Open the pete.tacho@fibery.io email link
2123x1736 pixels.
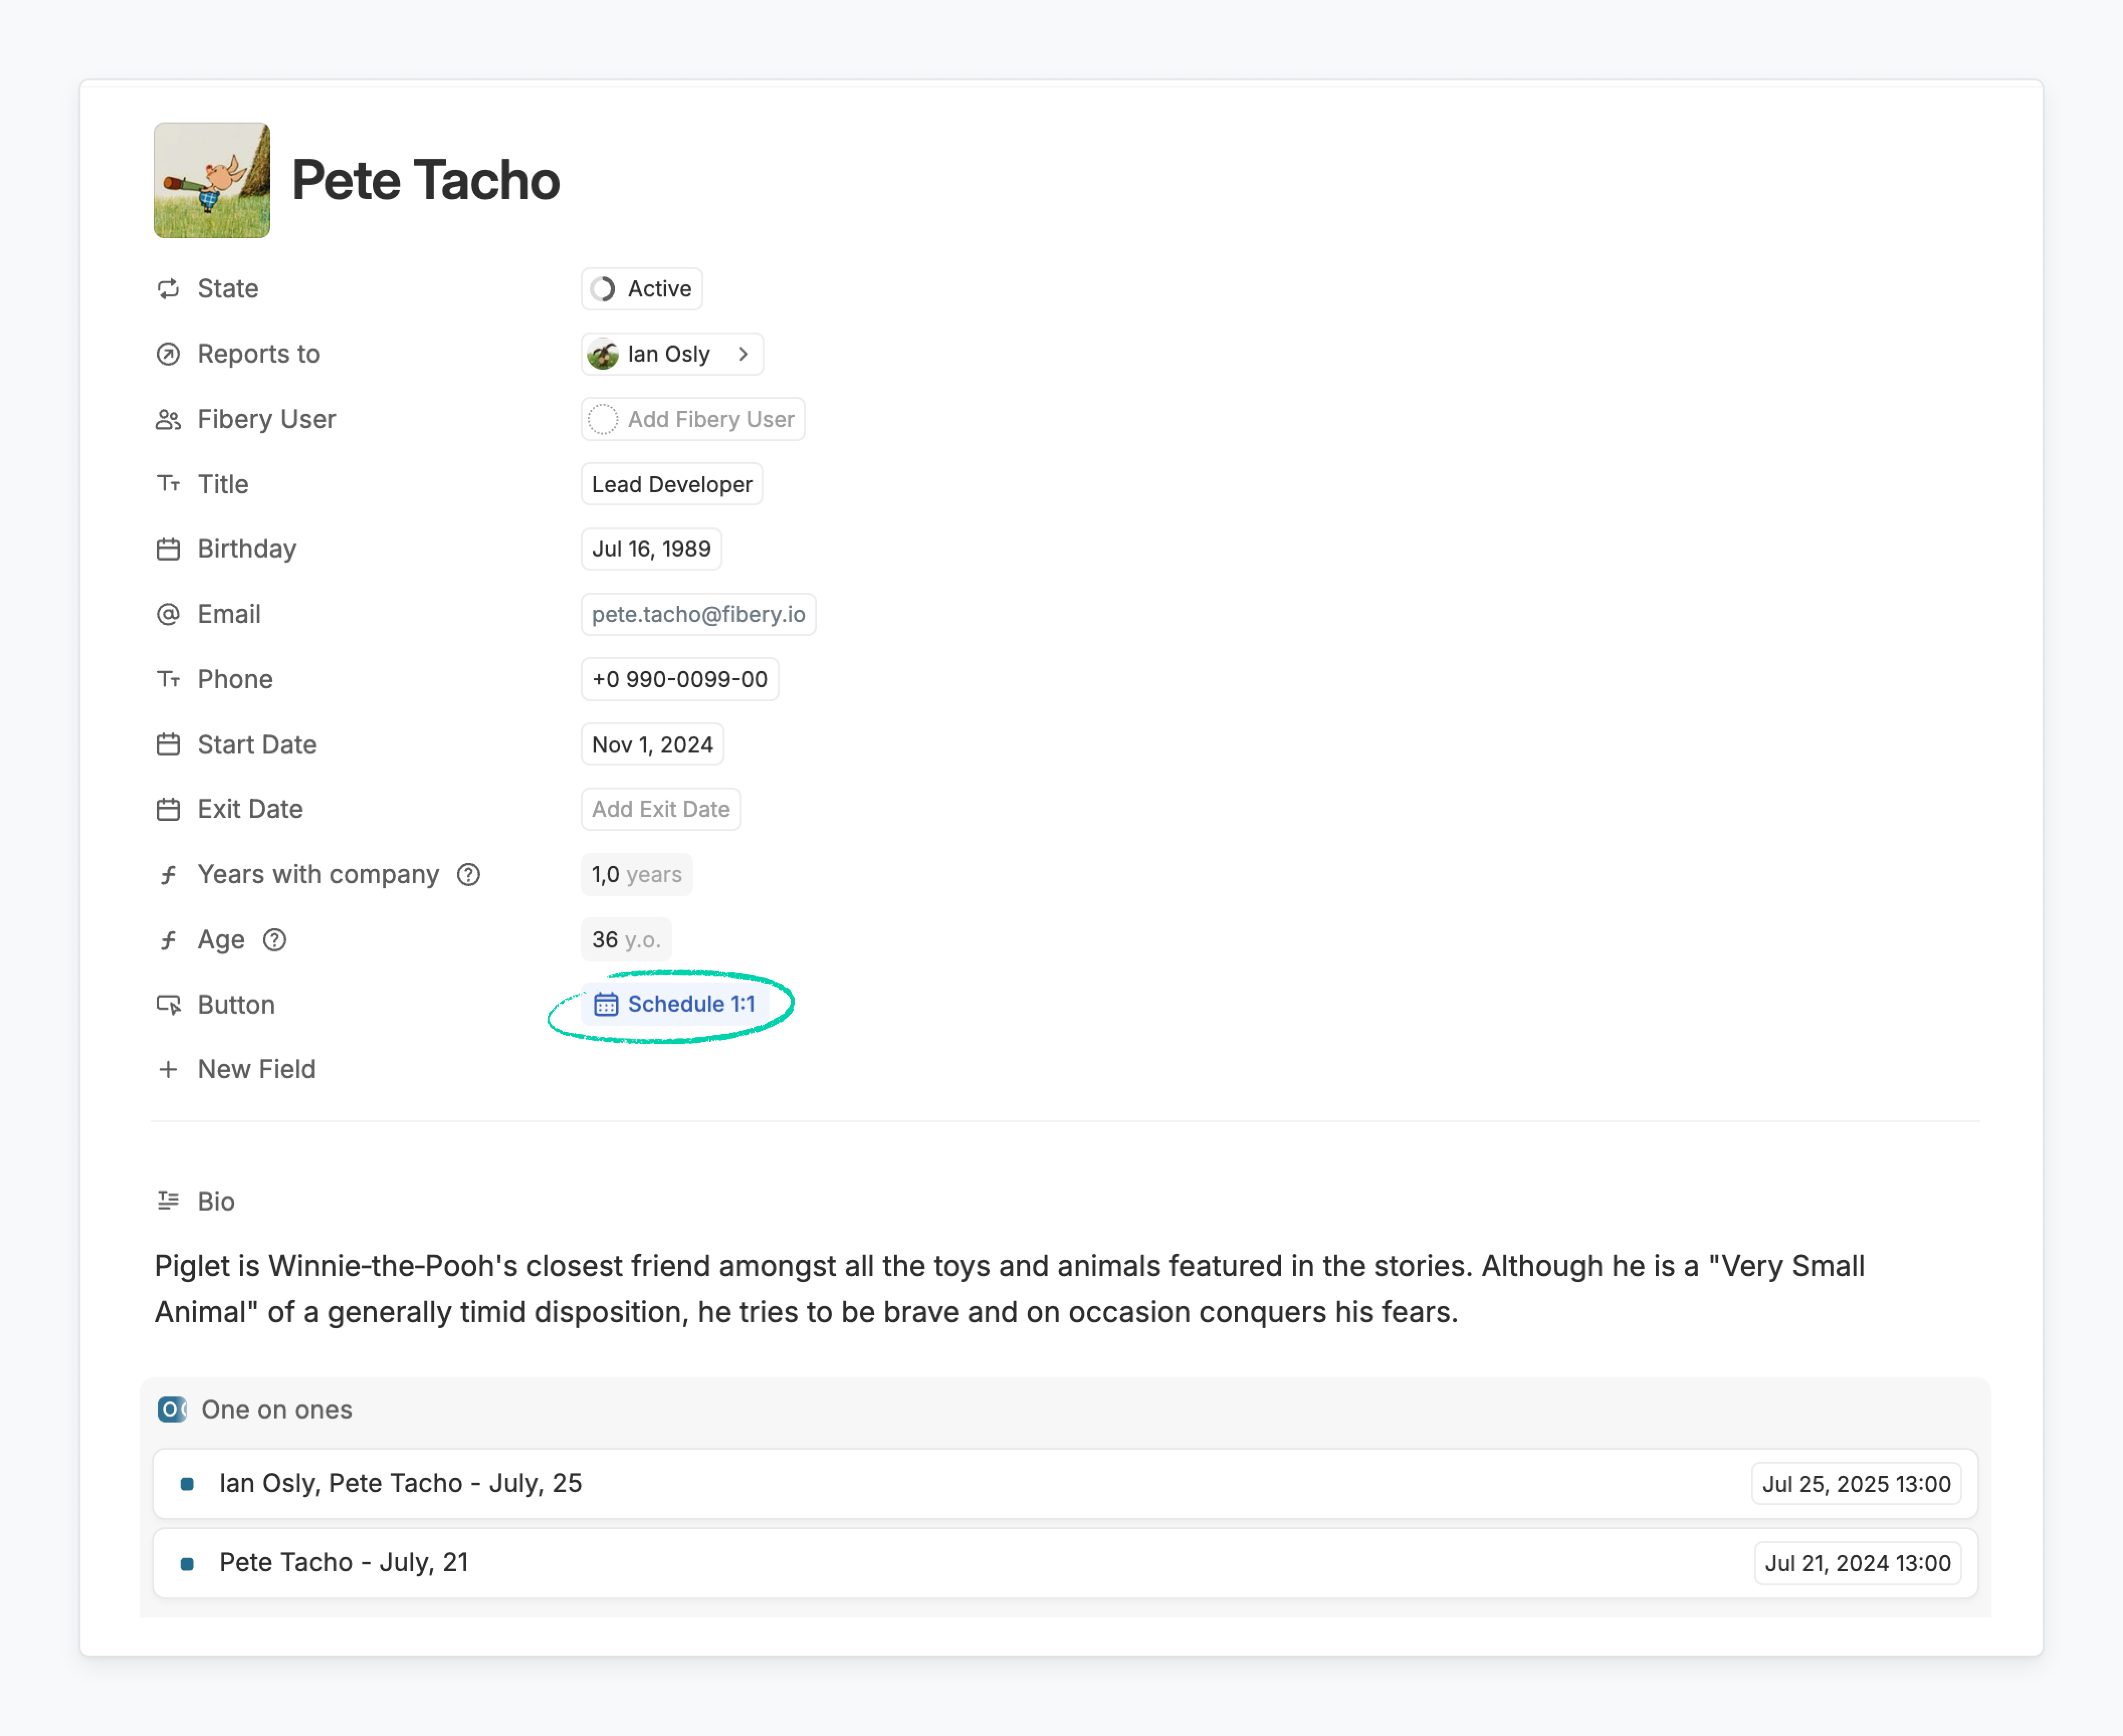tap(698, 614)
